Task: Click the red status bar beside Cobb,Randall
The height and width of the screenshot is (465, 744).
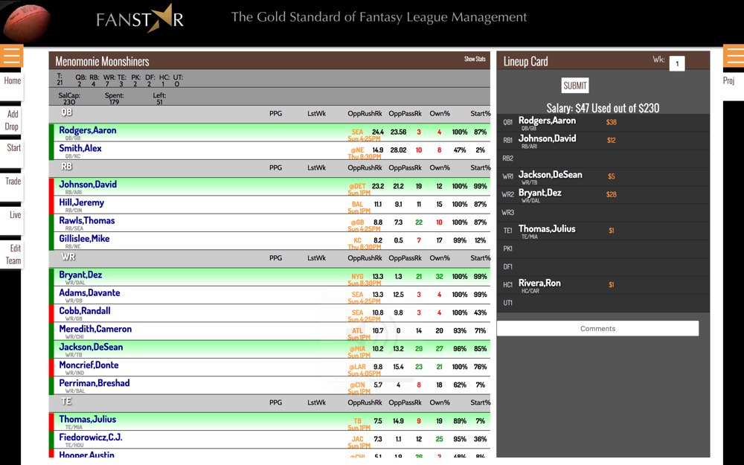Action: 51,313
